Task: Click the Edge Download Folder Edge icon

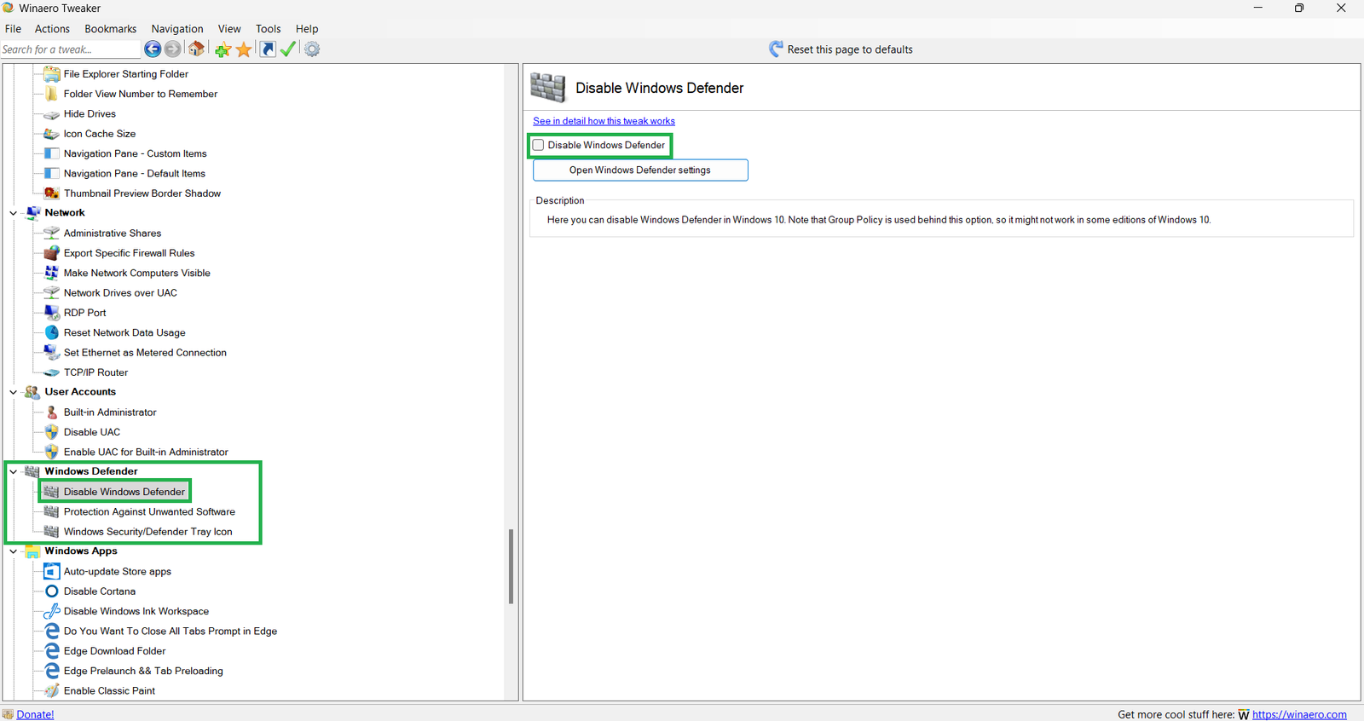Action: click(x=51, y=651)
